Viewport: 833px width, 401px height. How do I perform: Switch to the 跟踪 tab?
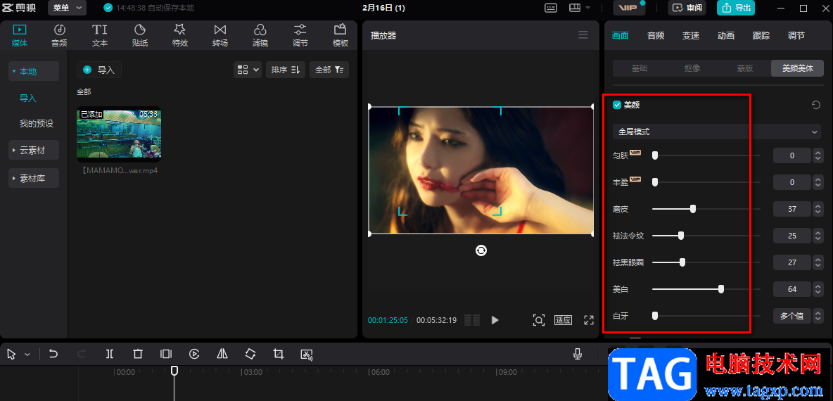pyautogui.click(x=761, y=36)
